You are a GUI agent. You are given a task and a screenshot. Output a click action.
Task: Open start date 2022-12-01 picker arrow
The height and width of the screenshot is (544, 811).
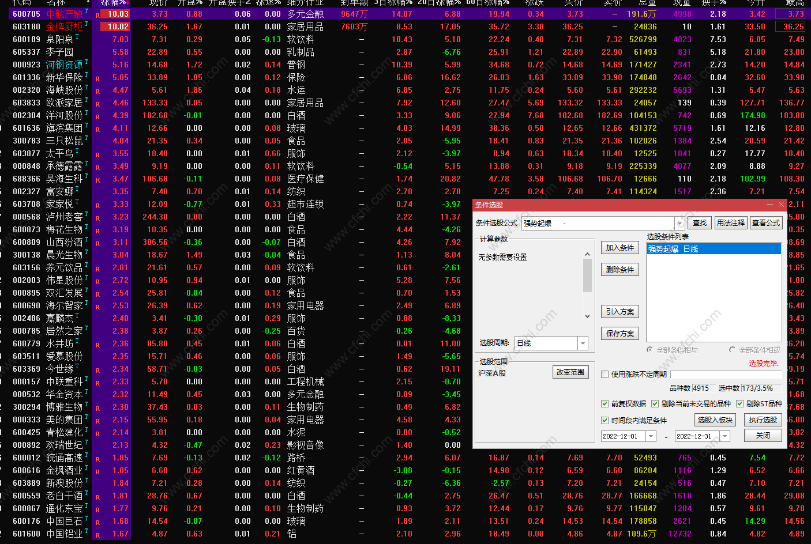pyautogui.click(x=651, y=436)
